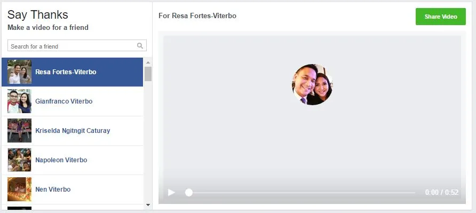This screenshot has height=213, width=476.
Task: Click the circular profile photo in video
Action: (312, 84)
